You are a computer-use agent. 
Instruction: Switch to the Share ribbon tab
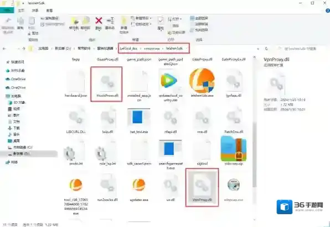(x=35, y=10)
